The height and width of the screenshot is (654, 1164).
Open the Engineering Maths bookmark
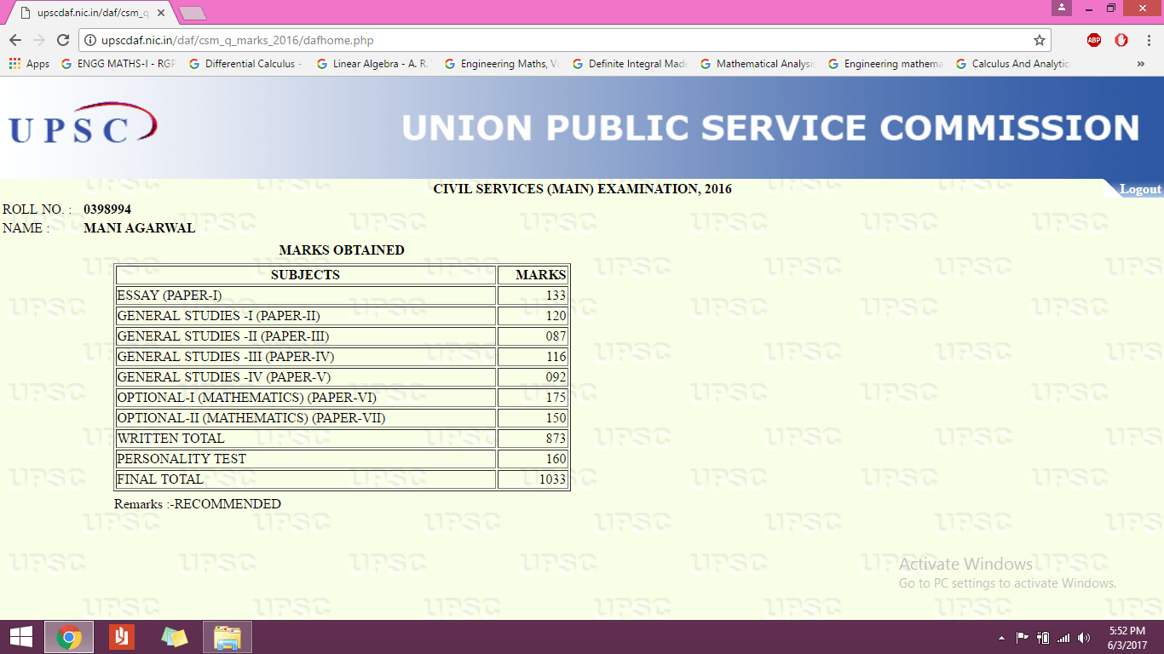point(501,64)
